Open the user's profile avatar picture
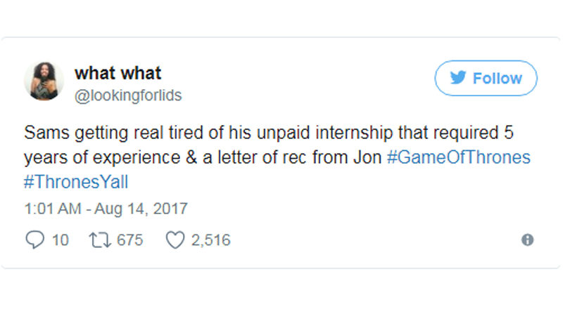Image resolution: width=563 pixels, height=316 pixels. (45, 81)
